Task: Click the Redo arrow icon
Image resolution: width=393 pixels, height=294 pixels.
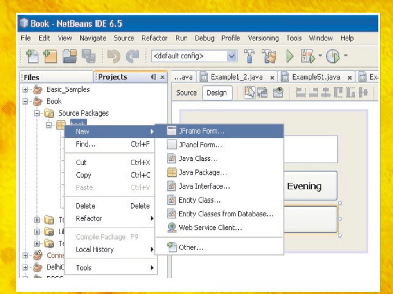Action: click(133, 56)
